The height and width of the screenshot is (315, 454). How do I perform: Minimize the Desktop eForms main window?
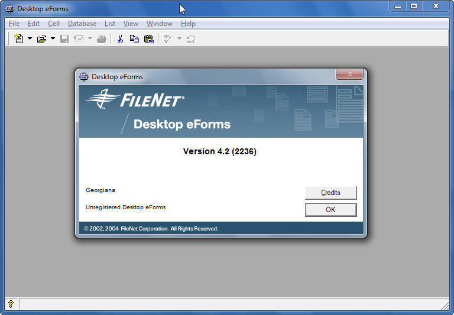tap(398, 6)
